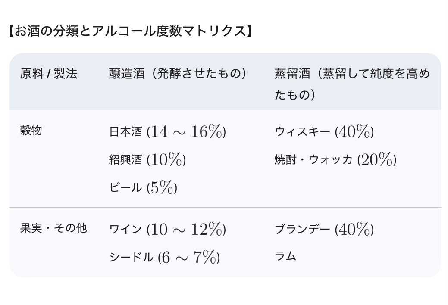The image size is (448, 305).
Task: Click the title text お酒の分類とアルコール度数マトリクス
Action: click(129, 32)
